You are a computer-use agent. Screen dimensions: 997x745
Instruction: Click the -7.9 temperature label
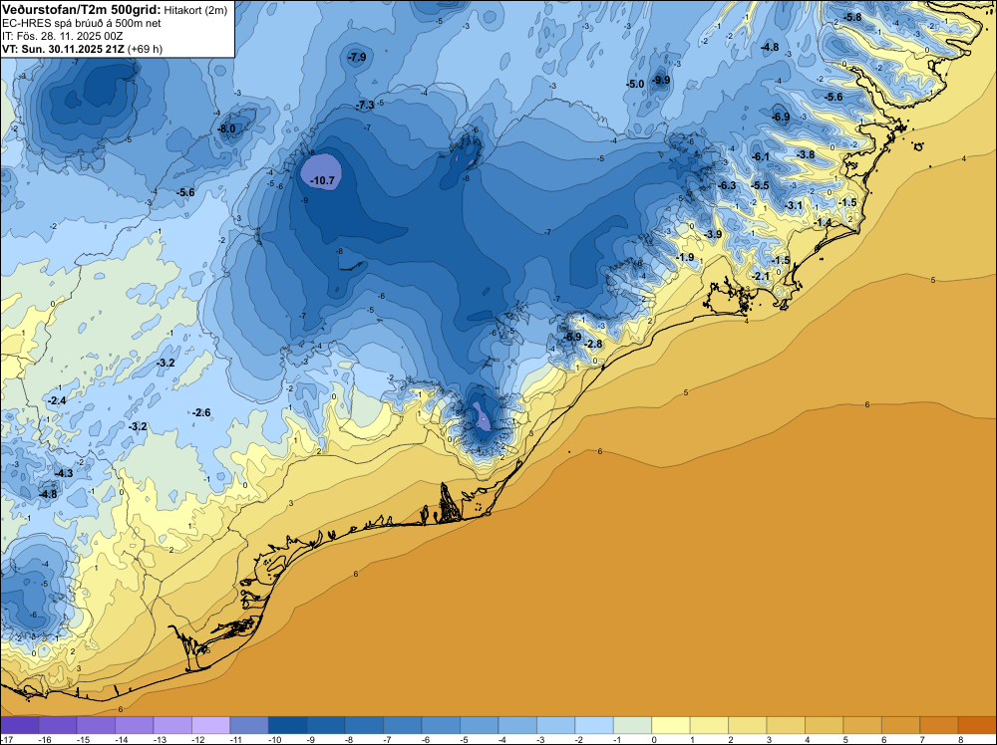pyautogui.click(x=357, y=57)
